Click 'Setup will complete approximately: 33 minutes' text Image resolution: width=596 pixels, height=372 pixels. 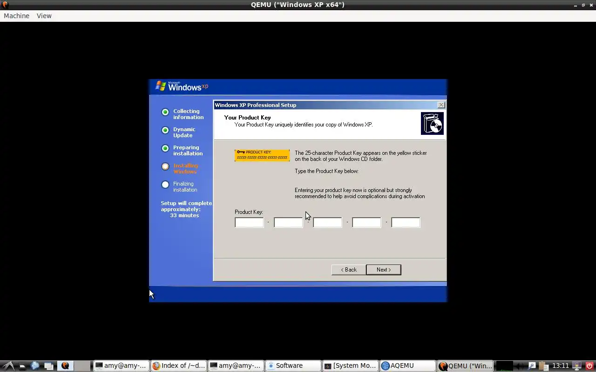[186, 209]
